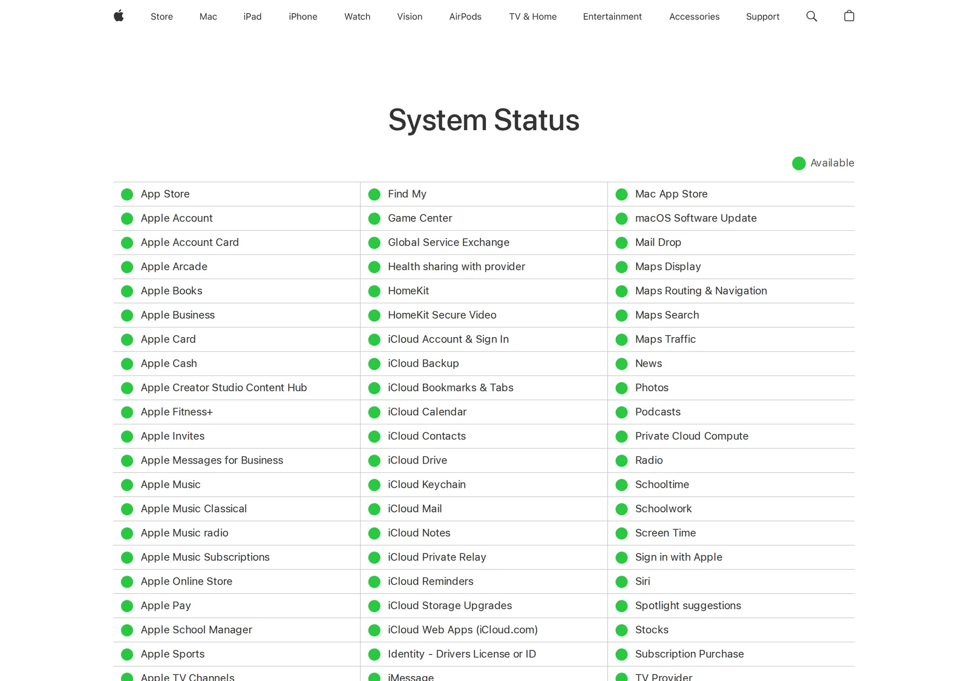Click the Apple Books service name
The image size is (968, 681).
(x=172, y=291)
